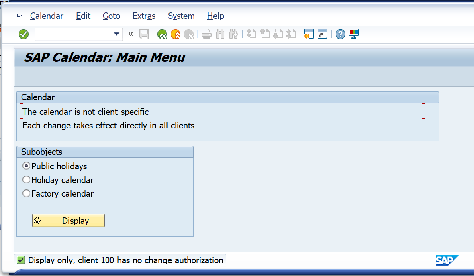Open the Help menu
Image resolution: width=474 pixels, height=276 pixels.
pos(216,16)
